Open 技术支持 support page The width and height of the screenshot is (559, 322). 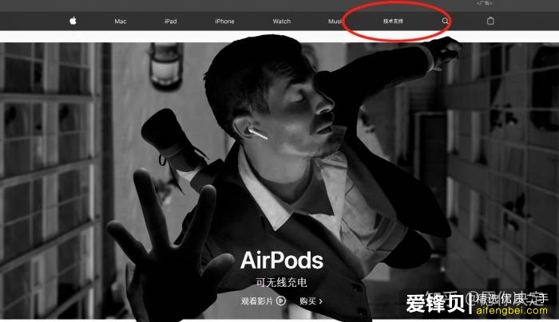click(x=393, y=22)
